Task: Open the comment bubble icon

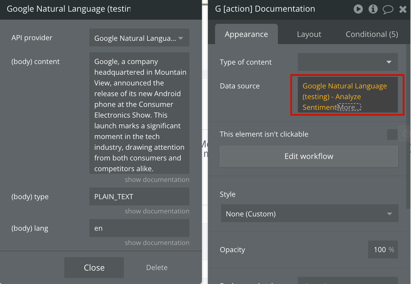Action: (388, 10)
